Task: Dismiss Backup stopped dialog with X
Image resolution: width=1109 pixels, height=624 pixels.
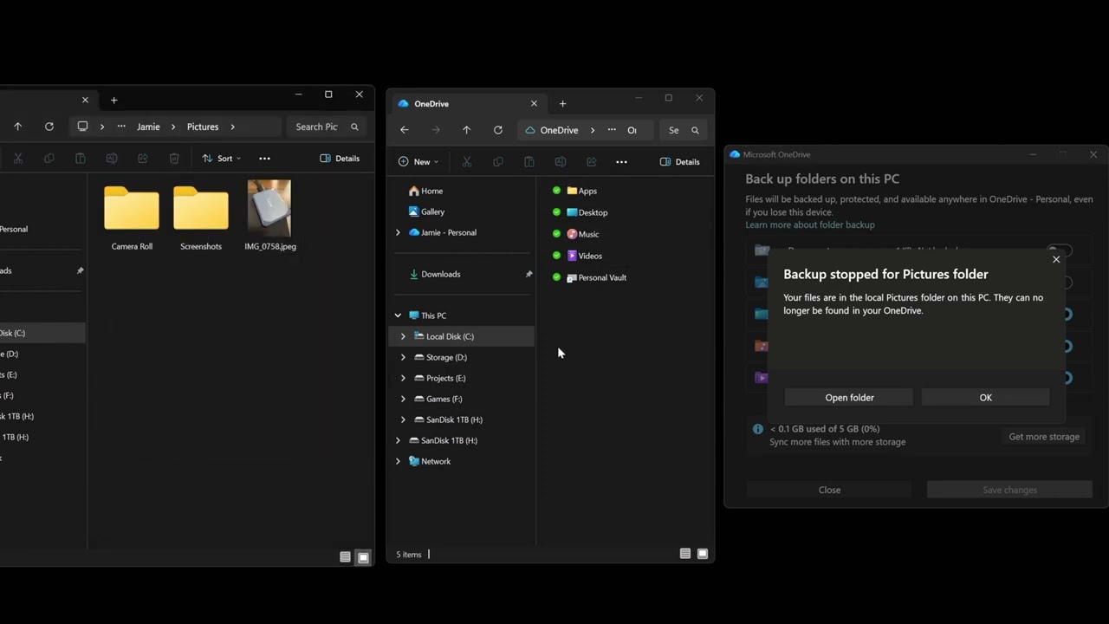Action: 1056,259
